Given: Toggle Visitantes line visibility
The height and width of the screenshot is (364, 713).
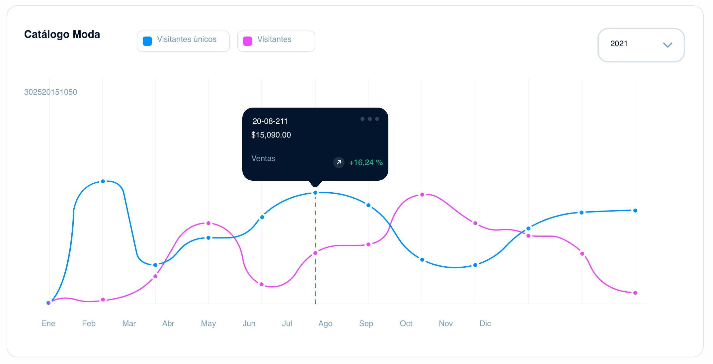Looking at the screenshot, I should [x=274, y=40].
